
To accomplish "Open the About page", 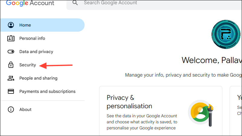I will (42, 109).
